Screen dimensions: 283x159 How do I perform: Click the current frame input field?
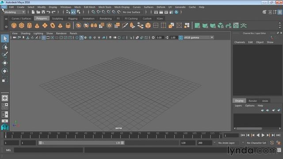[x=231, y=136]
